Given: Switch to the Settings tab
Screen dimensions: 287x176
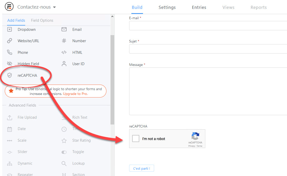Looking at the screenshot, I should [x=167, y=7].
